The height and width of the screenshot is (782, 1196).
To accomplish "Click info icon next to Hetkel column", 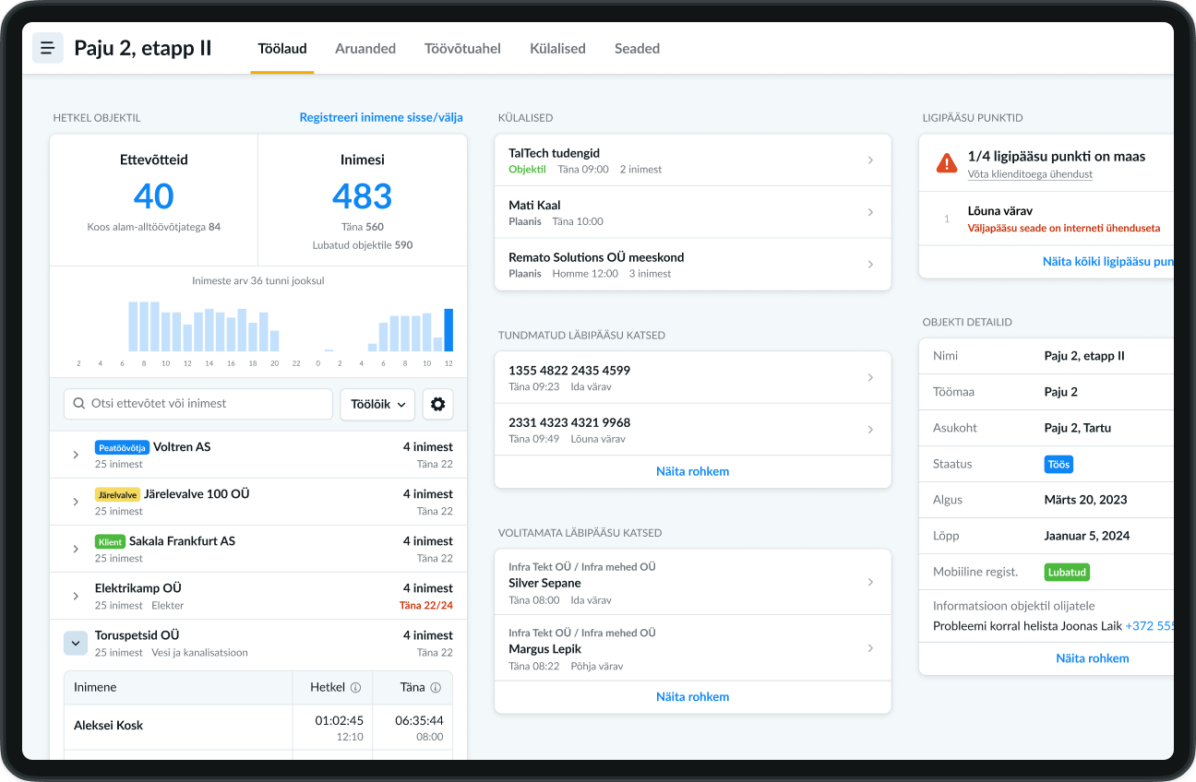I will (x=355, y=687).
